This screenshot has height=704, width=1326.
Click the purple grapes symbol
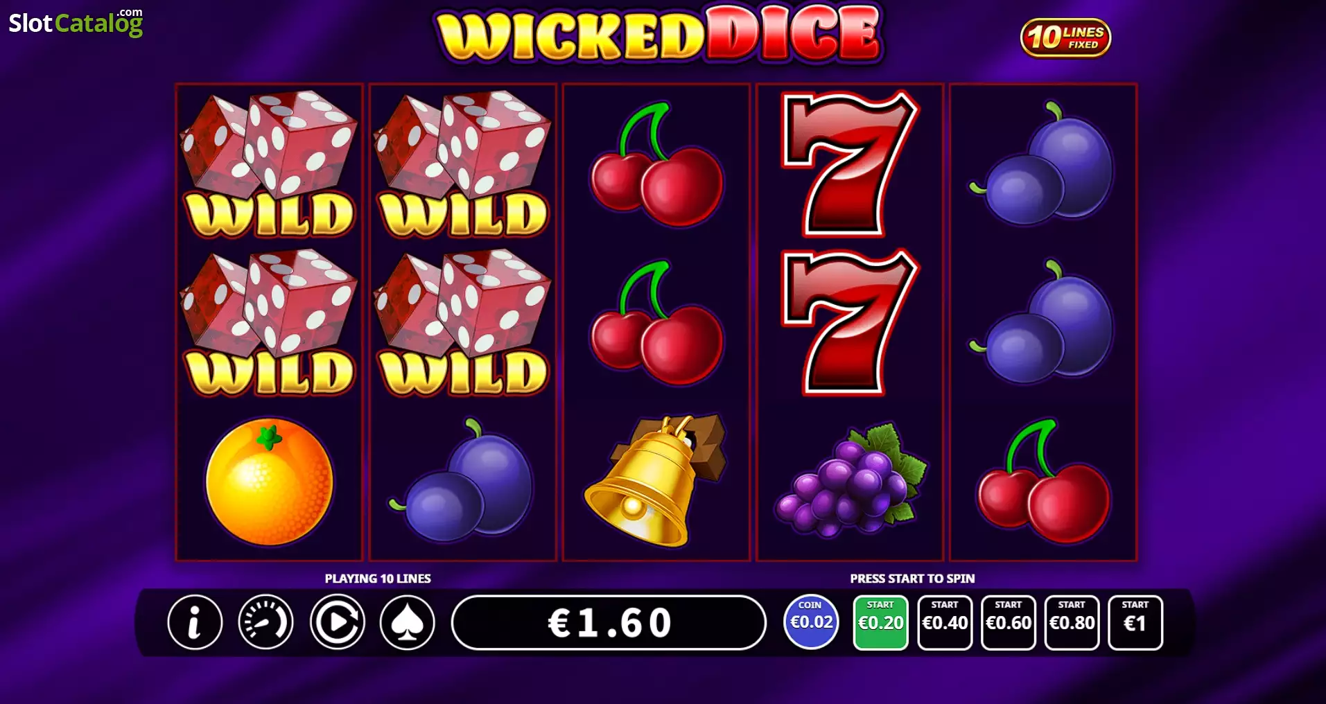(850, 481)
